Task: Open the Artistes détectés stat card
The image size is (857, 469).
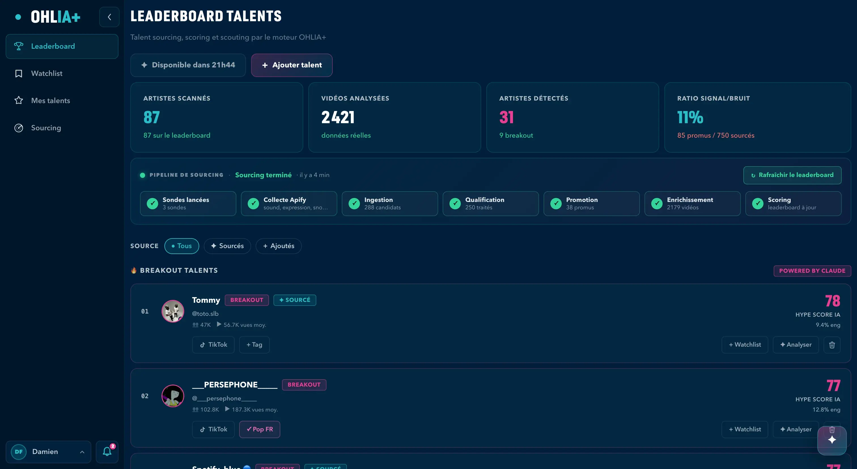Action: click(572, 117)
